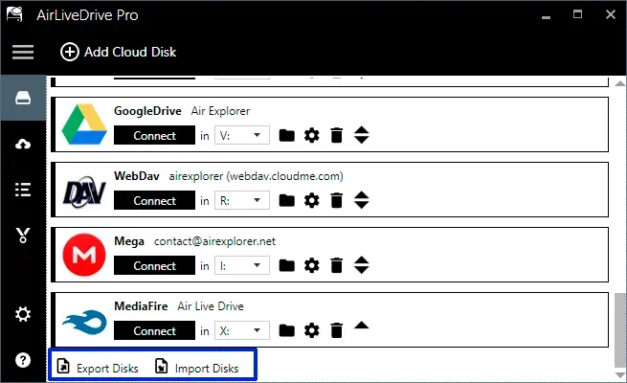Connect the GoogleDrive disk
The height and width of the screenshot is (383, 627).
click(154, 136)
